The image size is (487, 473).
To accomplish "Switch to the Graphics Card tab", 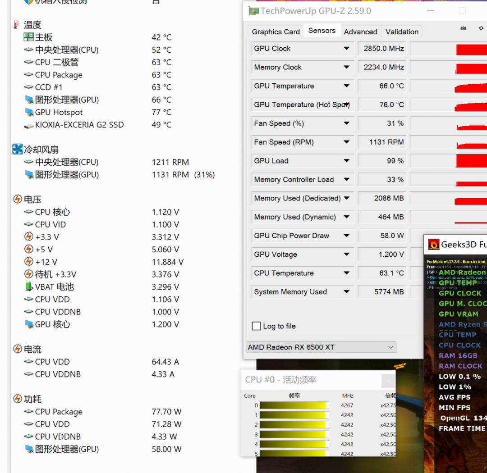I will click(x=276, y=32).
